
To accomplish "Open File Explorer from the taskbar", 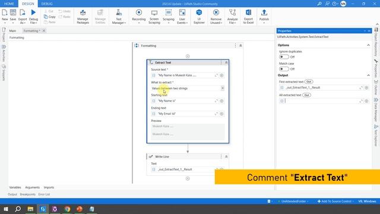I will tap(30, 209).
